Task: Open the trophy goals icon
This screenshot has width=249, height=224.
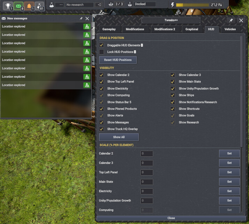Action: [x=8, y=6]
